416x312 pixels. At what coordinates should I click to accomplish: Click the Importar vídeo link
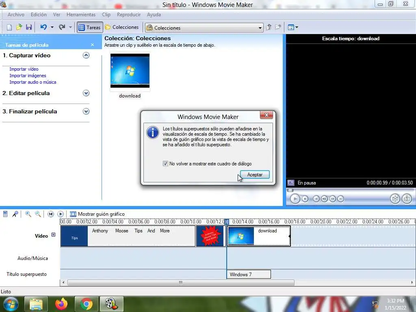point(24,69)
